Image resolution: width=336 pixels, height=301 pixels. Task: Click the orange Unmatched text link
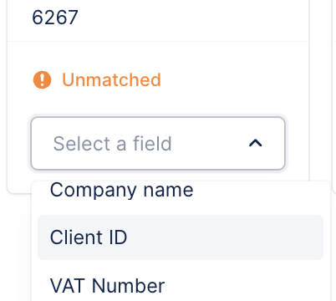[111, 79]
